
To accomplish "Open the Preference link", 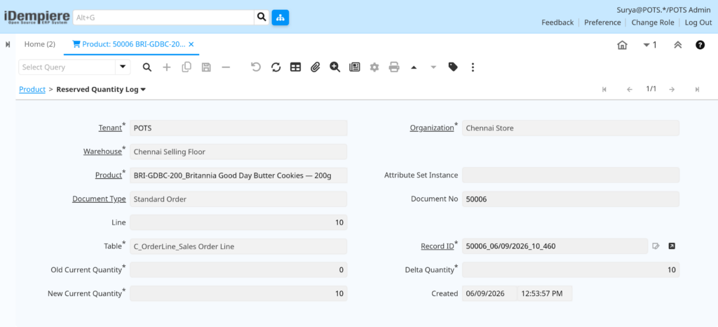I will click(602, 22).
